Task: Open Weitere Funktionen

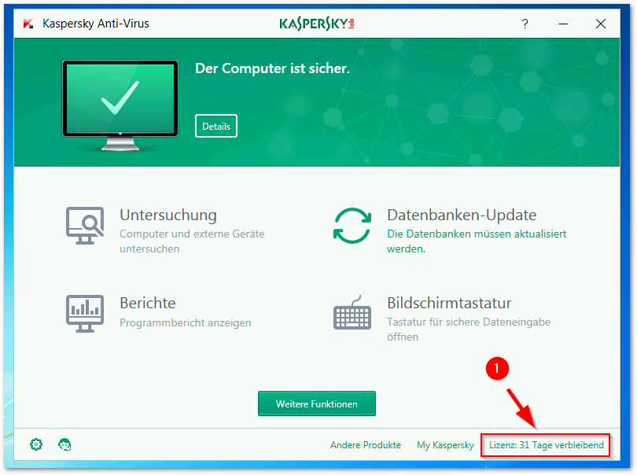Action: click(317, 403)
